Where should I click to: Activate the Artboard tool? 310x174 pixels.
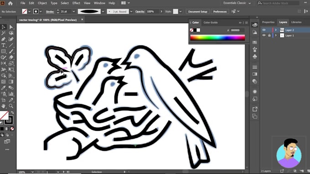point(3,100)
